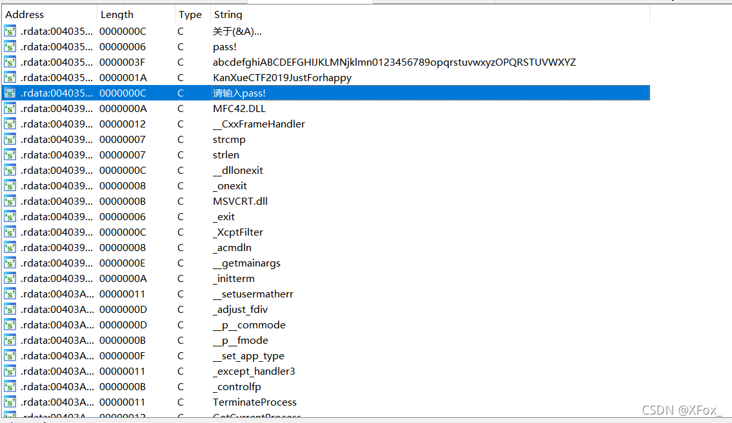Click string icon beside __p__commode row
The height and width of the screenshot is (423, 732).
tap(10, 324)
